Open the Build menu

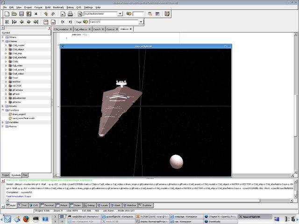[x=48, y=7]
